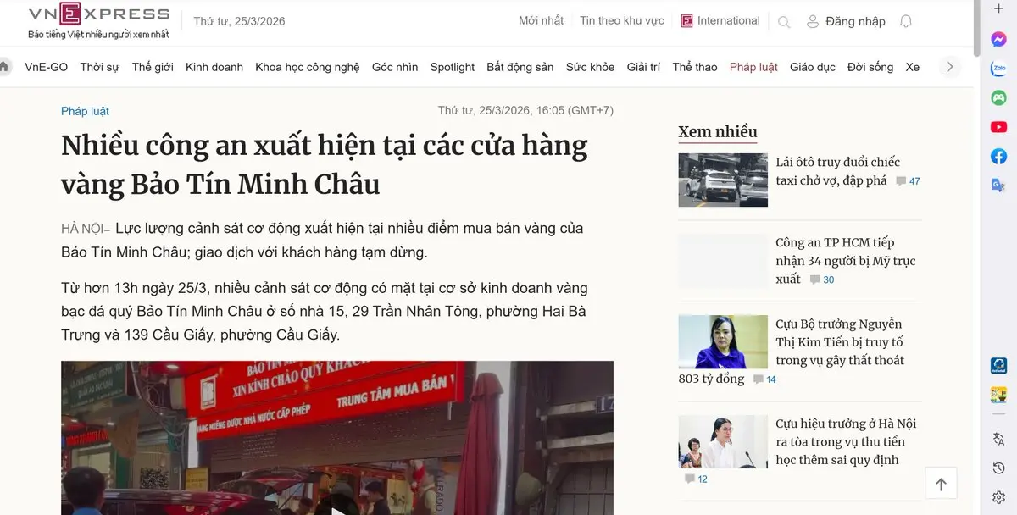Click the back-to-top arrow button

pyautogui.click(x=941, y=484)
